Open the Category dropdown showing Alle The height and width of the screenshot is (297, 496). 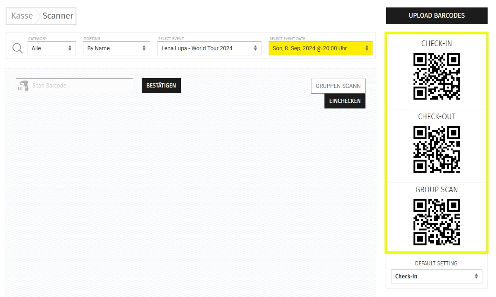[51, 48]
